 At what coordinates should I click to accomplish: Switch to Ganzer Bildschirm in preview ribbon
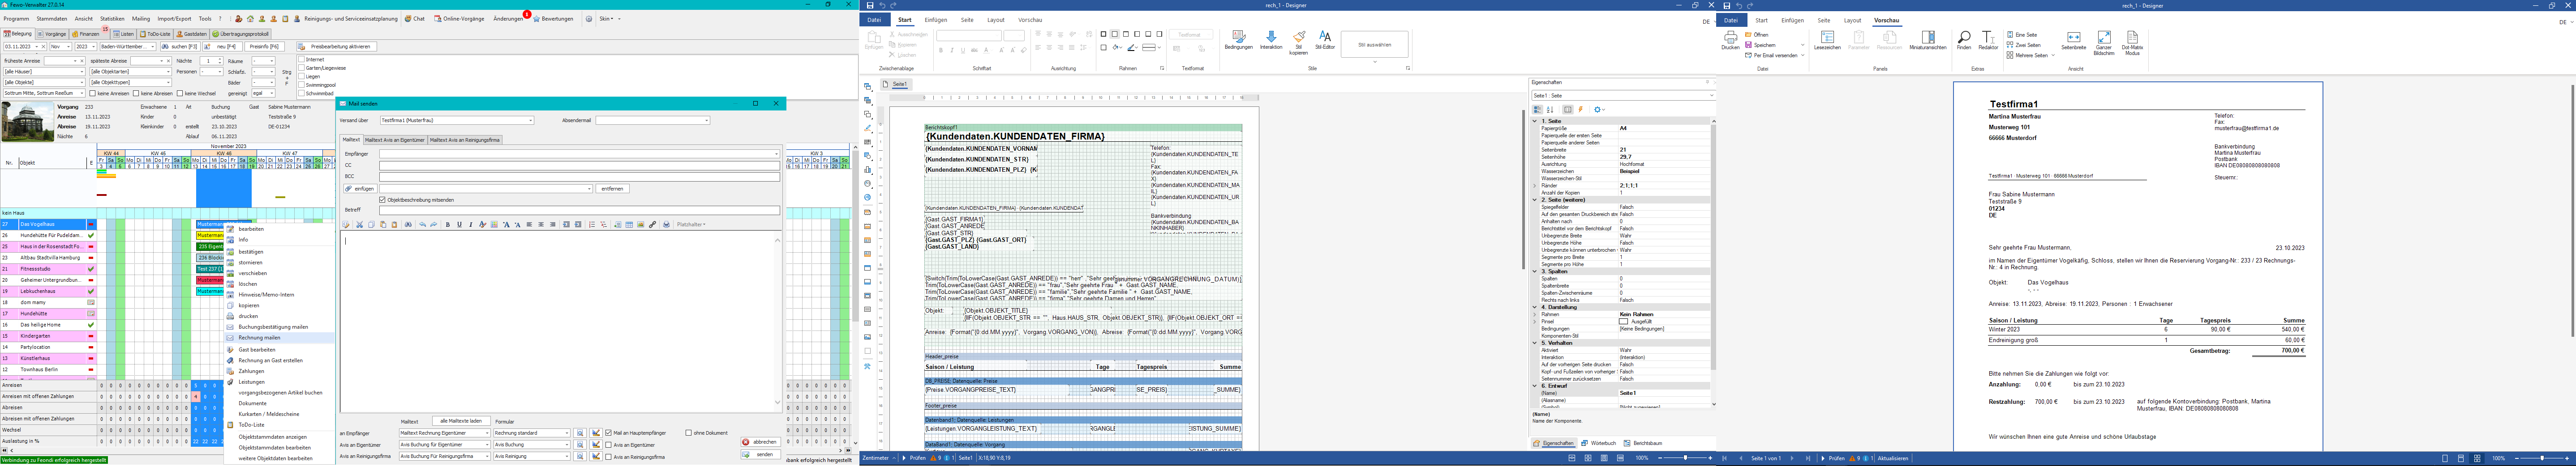[2104, 43]
